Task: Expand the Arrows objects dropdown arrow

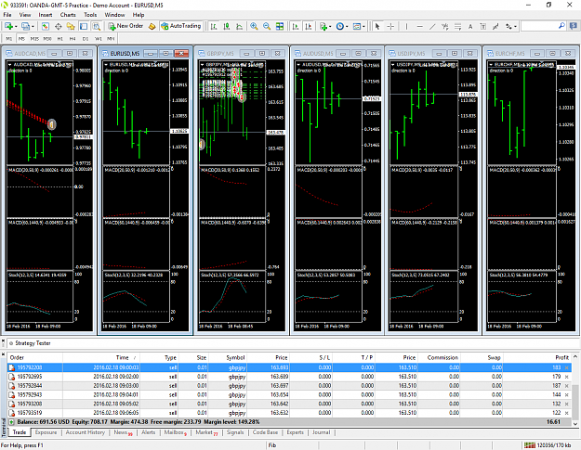Action: pos(515,26)
